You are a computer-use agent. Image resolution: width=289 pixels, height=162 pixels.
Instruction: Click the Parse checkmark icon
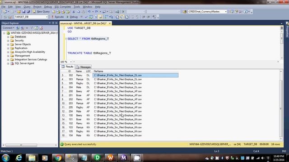pyautogui.click(x=86, y=17)
